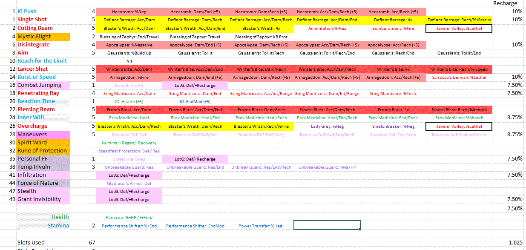Click the Numina: +Regen/+Recovery cell
The width and height of the screenshot is (526, 250).
[x=129, y=143]
